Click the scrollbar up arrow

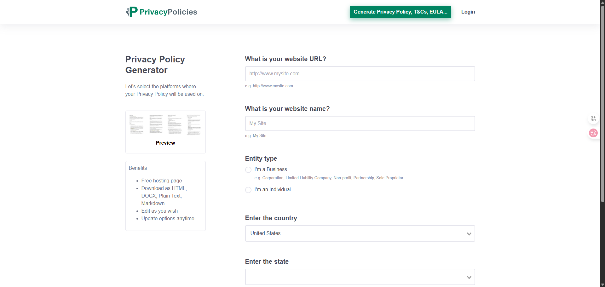point(602,3)
